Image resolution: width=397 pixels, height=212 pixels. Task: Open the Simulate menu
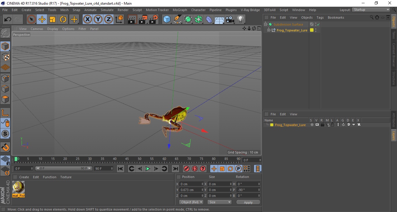(107, 10)
